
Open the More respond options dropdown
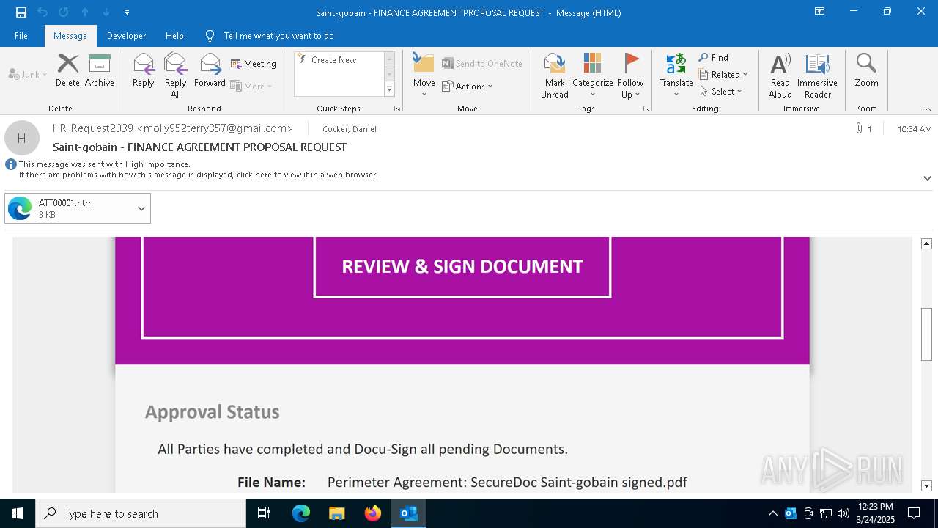click(251, 86)
